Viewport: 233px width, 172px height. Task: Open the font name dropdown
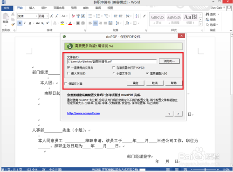(x=36, y=16)
